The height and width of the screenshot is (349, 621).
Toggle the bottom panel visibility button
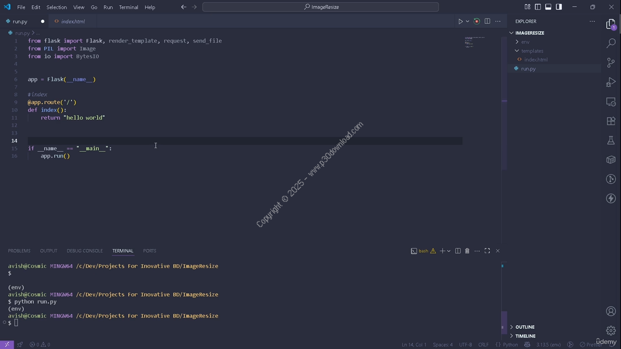tap(548, 7)
